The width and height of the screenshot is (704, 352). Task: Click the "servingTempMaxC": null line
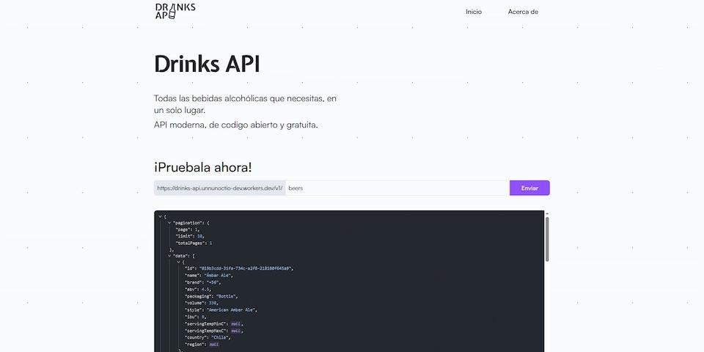point(215,331)
